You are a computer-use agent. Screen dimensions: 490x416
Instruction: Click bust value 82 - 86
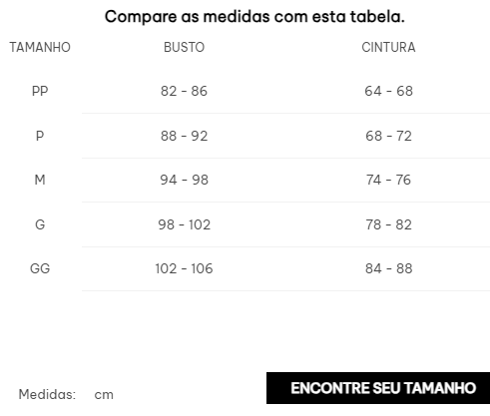tap(184, 91)
